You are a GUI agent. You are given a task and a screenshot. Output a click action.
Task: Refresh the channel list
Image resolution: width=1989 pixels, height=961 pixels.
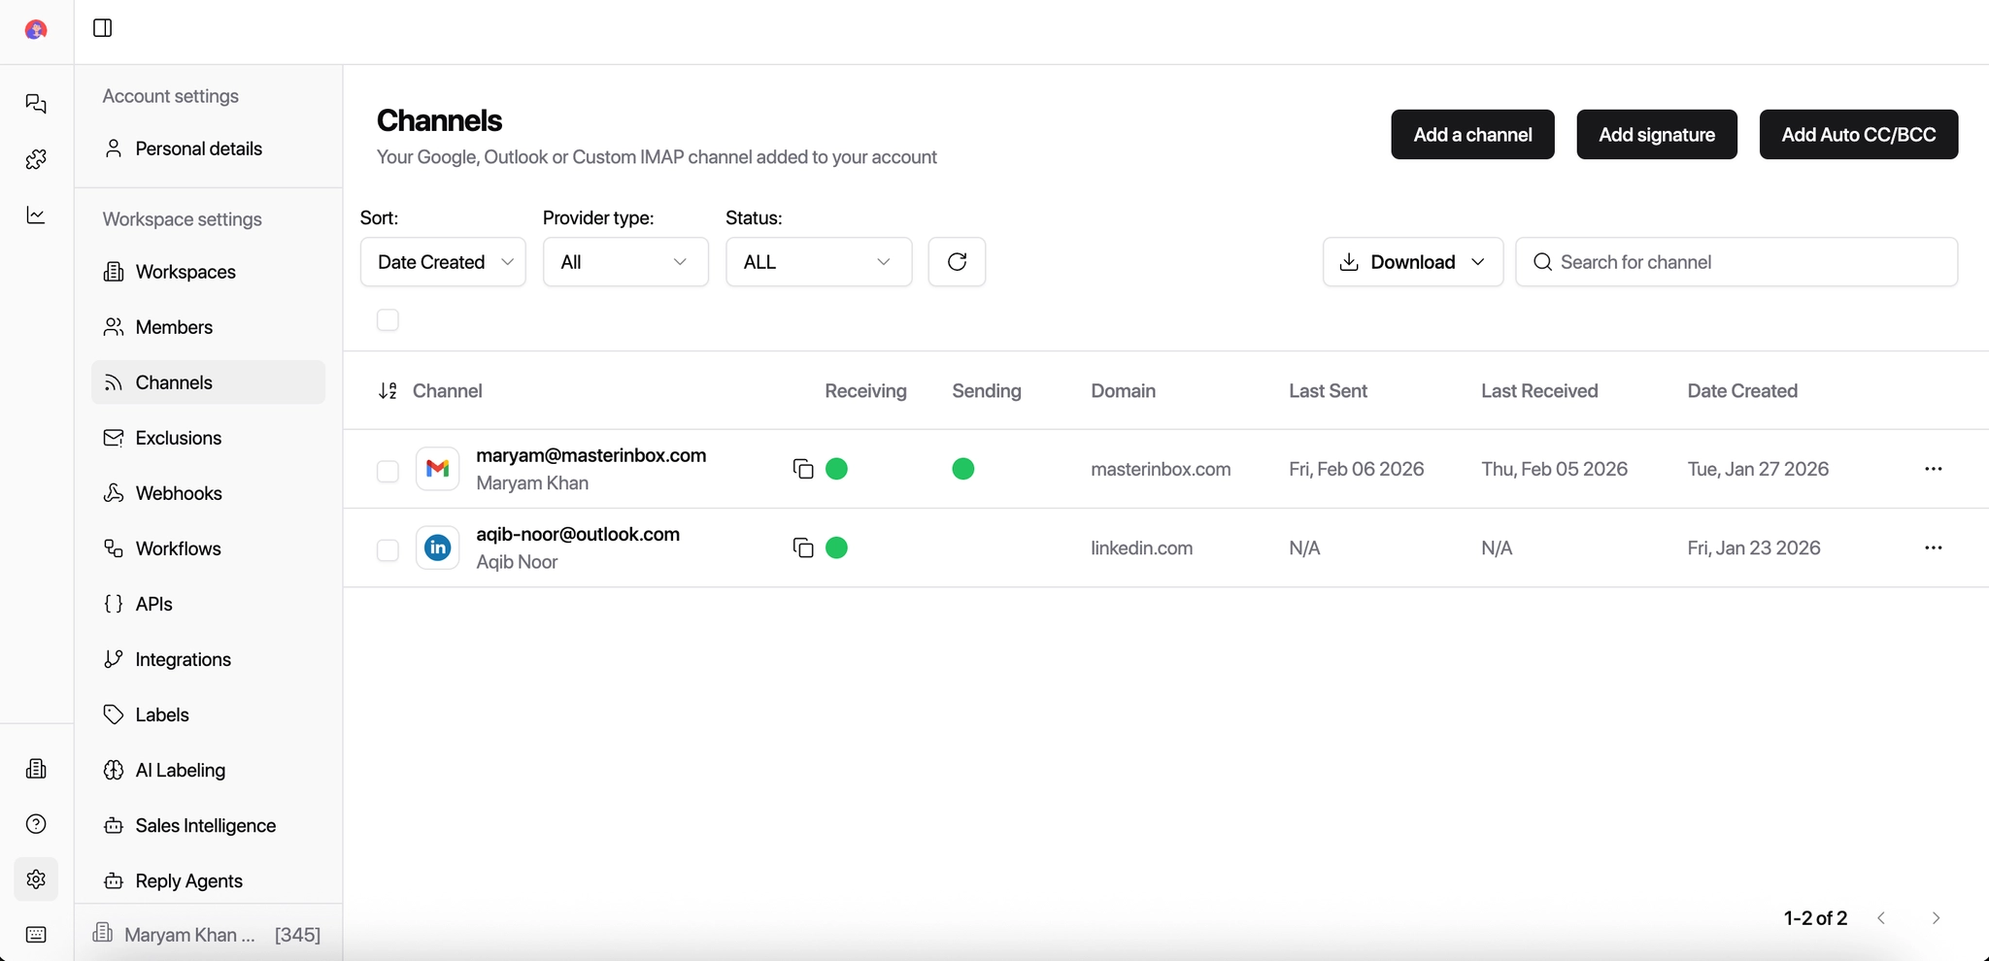tap(958, 262)
